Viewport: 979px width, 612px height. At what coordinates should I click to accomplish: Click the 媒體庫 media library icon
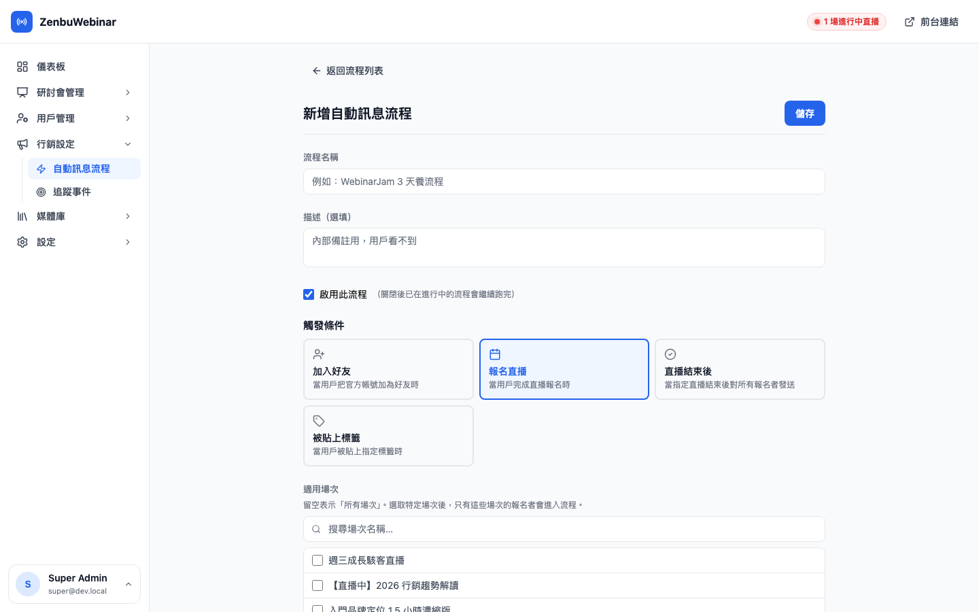[x=21, y=216]
